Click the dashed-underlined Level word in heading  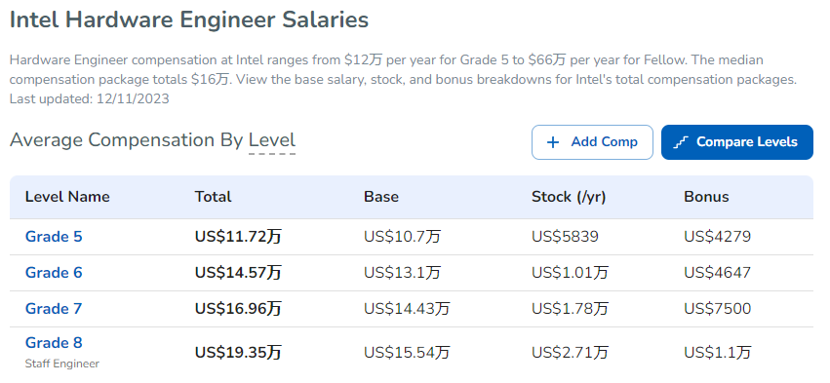(x=272, y=140)
